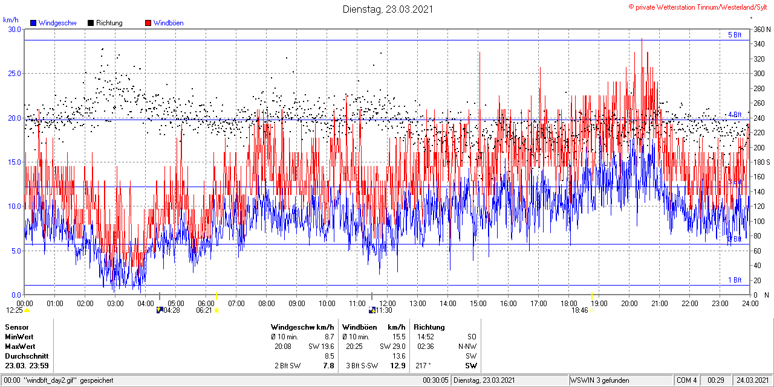
Task: Click the current gust value 12.9
Action: coord(397,366)
